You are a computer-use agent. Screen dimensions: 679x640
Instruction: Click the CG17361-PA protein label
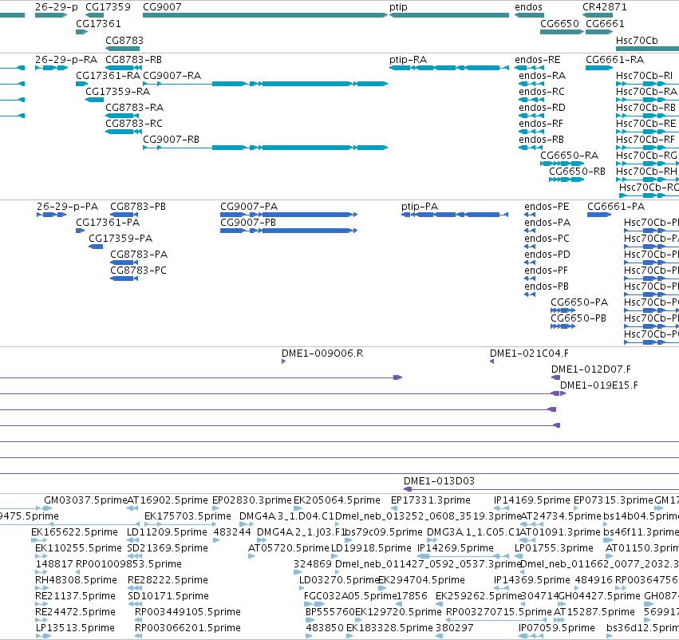click(108, 223)
